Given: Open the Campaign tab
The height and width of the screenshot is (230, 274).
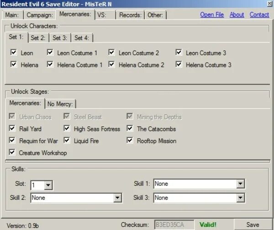Looking at the screenshot, I should [x=40, y=15].
